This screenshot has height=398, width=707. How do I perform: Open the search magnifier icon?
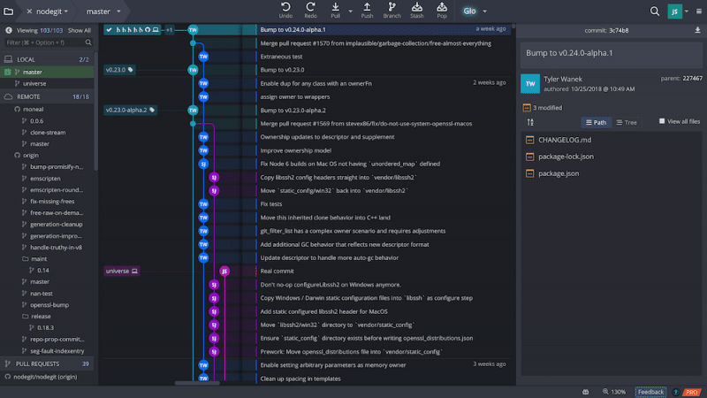(655, 11)
